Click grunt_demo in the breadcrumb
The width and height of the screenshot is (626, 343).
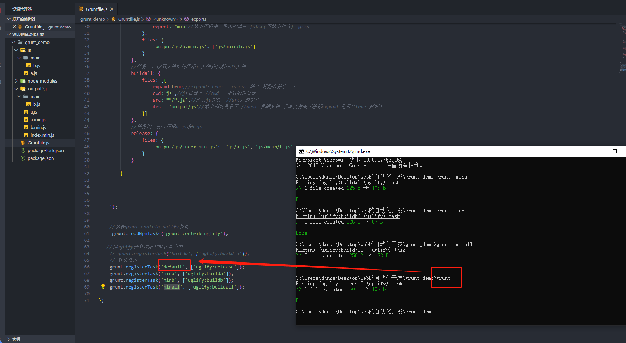click(x=93, y=19)
